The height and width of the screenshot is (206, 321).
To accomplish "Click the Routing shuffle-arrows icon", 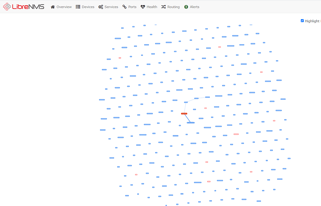I will (x=163, y=7).
